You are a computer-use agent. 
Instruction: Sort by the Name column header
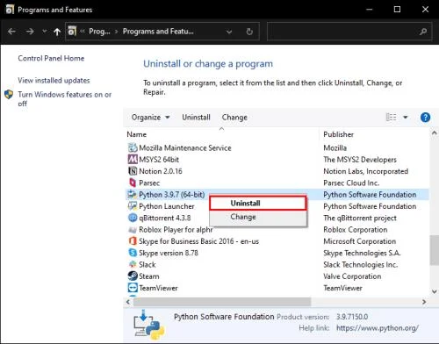click(137, 134)
